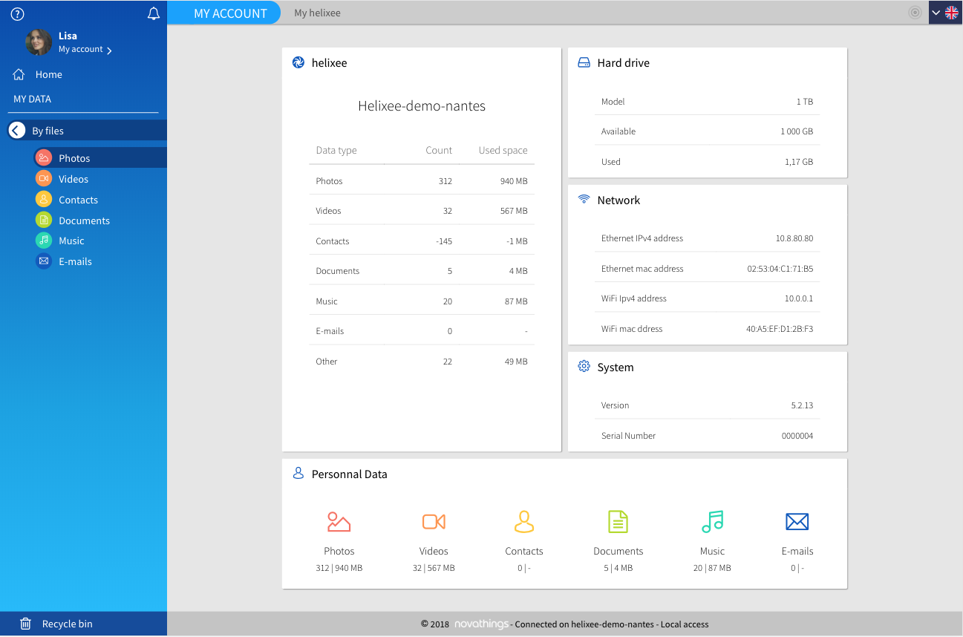Click the 10.8.80.80 Ethernet IPv4 address
The height and width of the screenshot is (637, 963).
click(x=794, y=238)
